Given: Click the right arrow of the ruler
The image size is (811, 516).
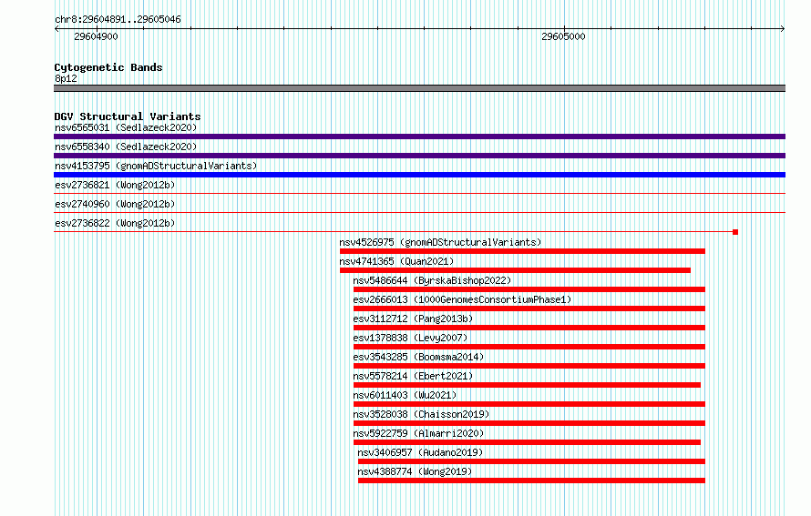Looking at the screenshot, I should pos(783,28).
